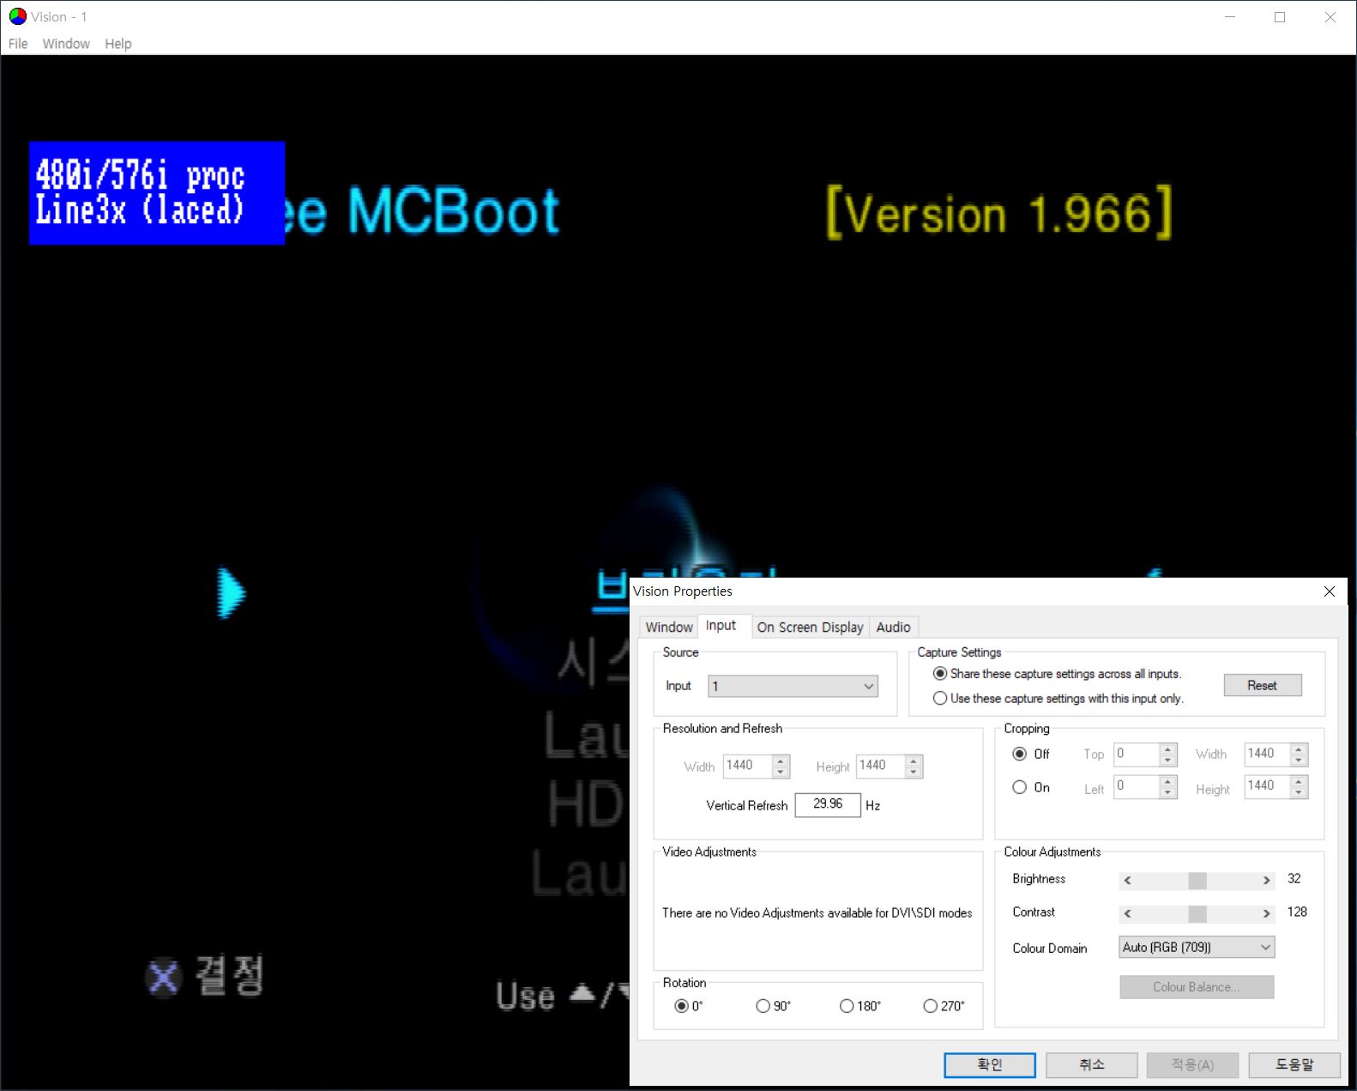The height and width of the screenshot is (1091, 1357).
Task: Open the Window menu
Action: (66, 44)
